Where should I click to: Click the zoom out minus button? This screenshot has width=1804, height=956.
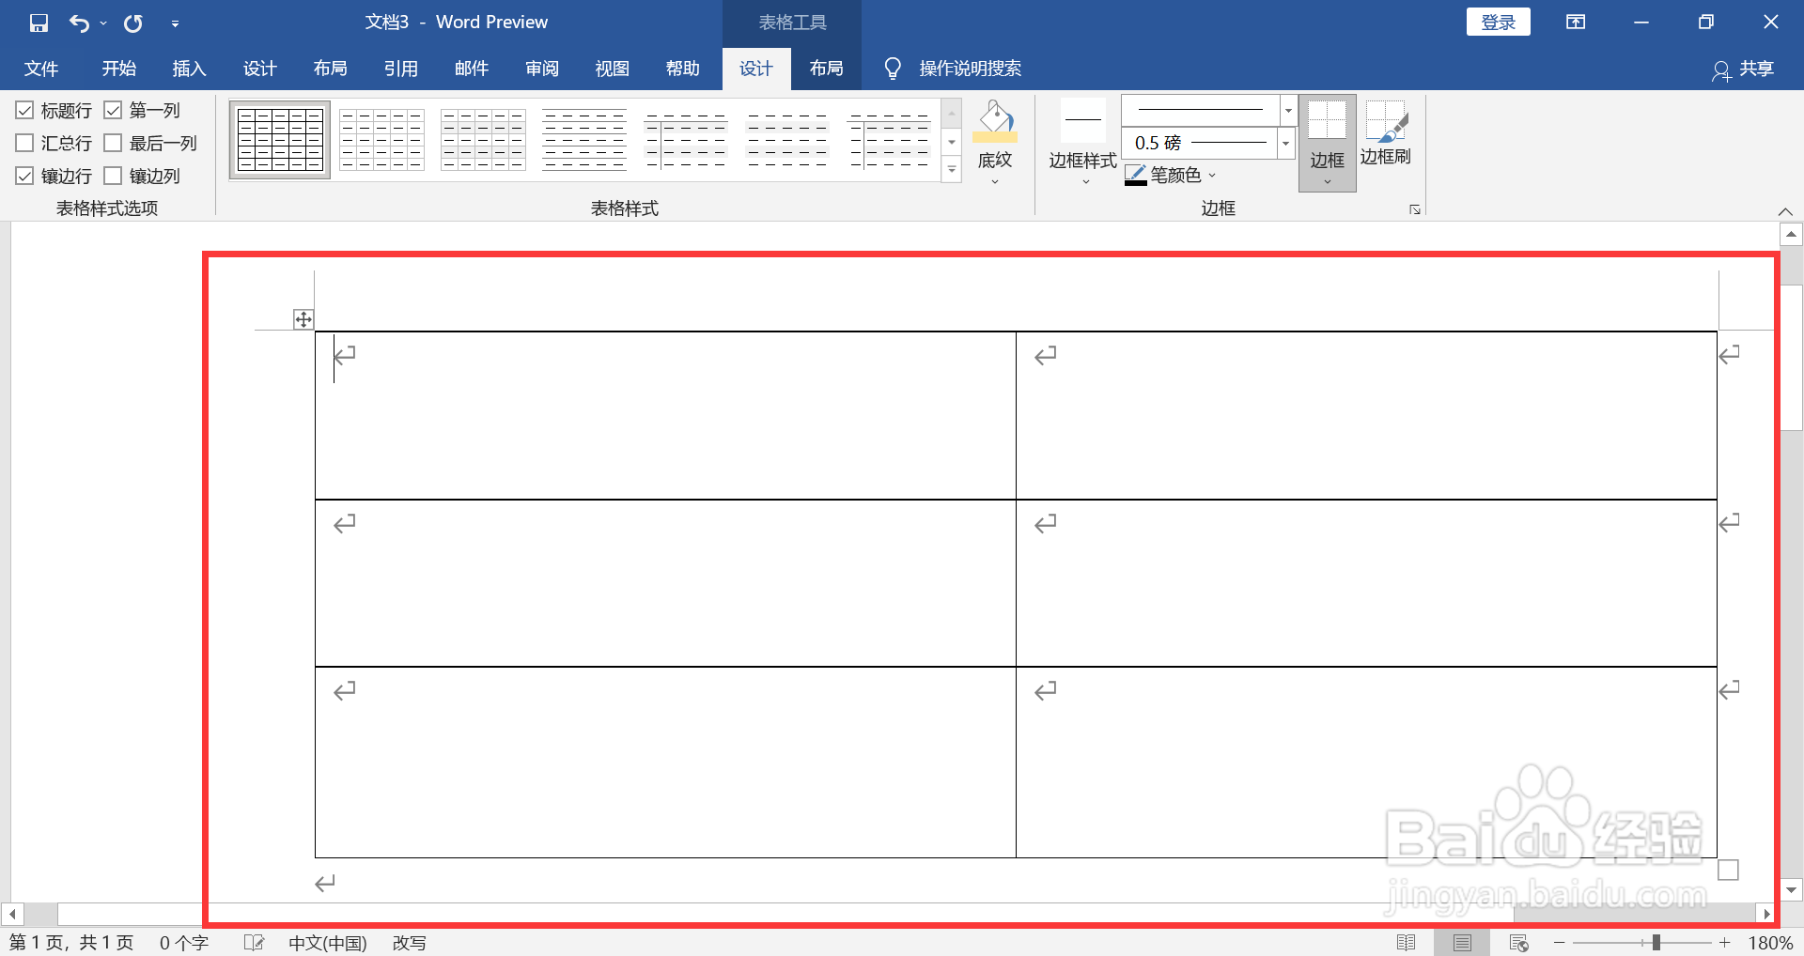[x=1560, y=942]
